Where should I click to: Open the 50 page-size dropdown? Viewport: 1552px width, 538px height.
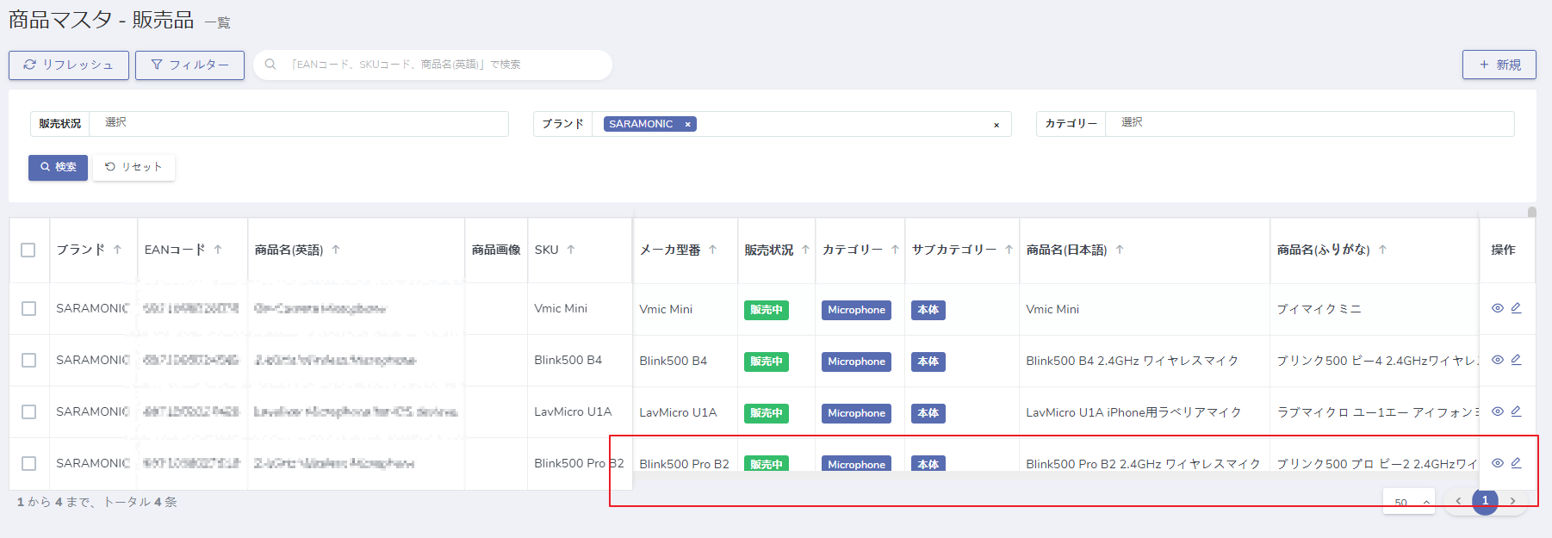click(x=1409, y=502)
